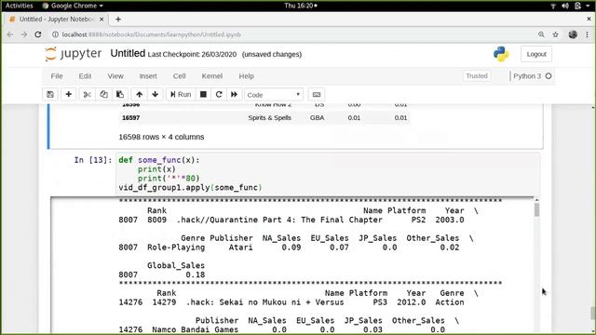Image resolution: width=596 pixels, height=335 pixels.
Task: Restart kernel and run all cells icon
Action: [x=234, y=95]
